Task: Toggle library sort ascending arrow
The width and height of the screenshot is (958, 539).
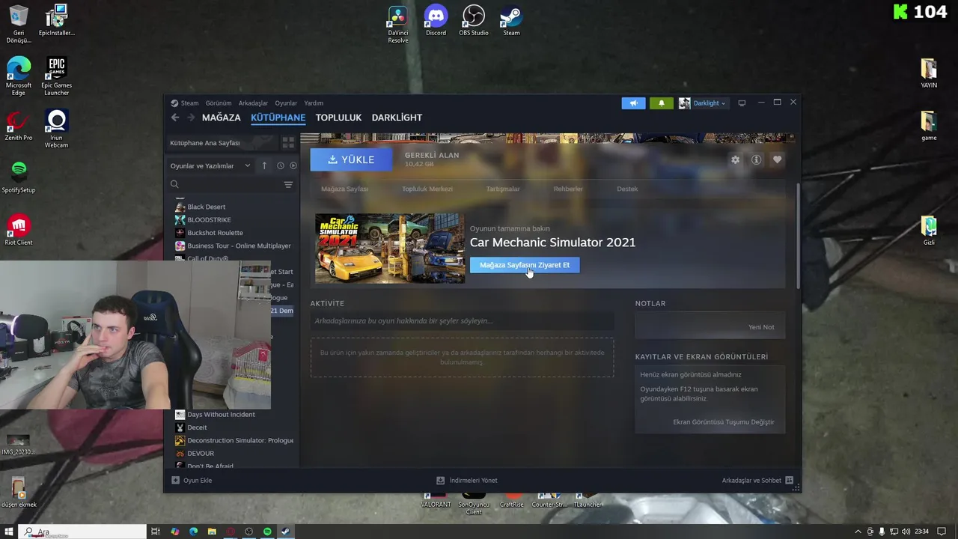Action: point(264,165)
